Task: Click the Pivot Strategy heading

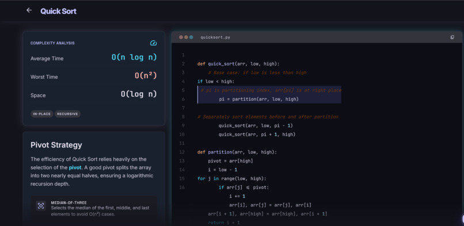Action: tap(56, 145)
